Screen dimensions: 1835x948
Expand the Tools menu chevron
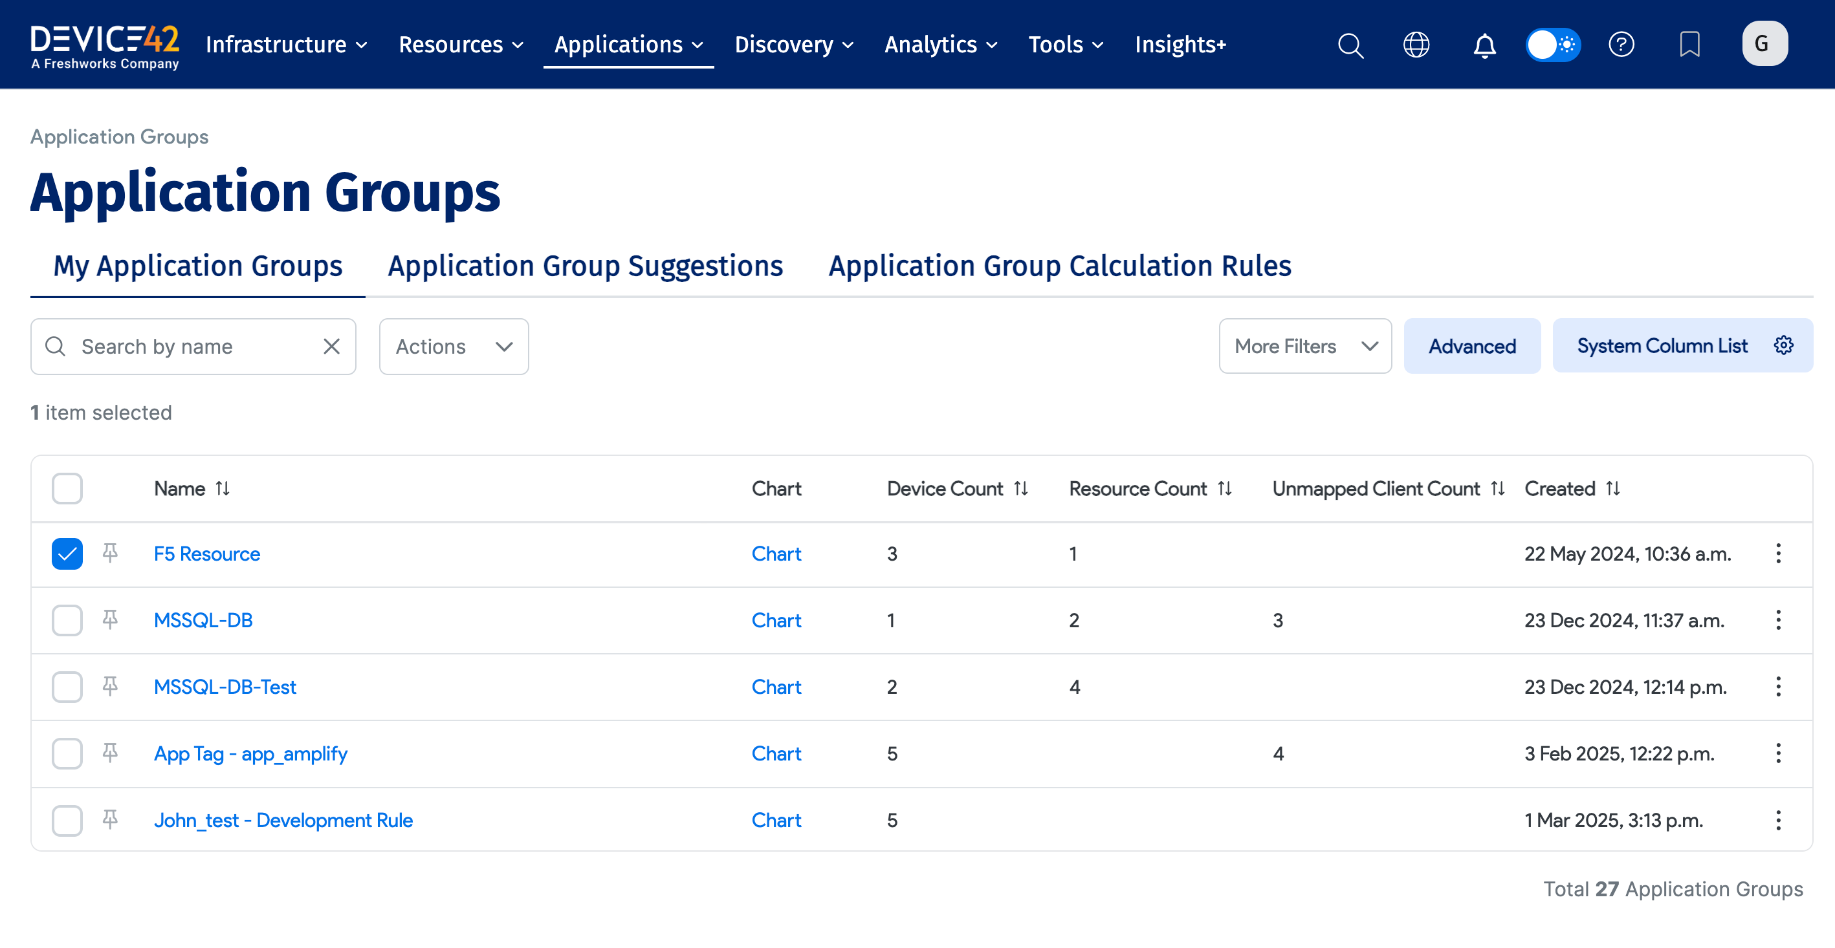(1097, 45)
